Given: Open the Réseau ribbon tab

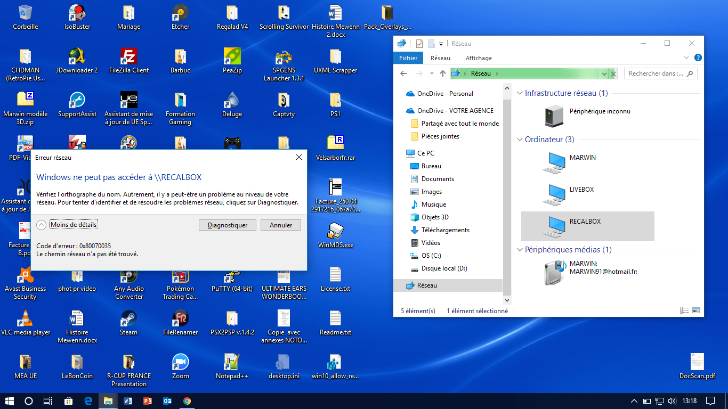Looking at the screenshot, I should [441, 58].
